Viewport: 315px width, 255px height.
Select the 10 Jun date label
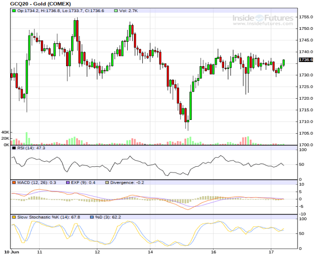click(x=10, y=252)
